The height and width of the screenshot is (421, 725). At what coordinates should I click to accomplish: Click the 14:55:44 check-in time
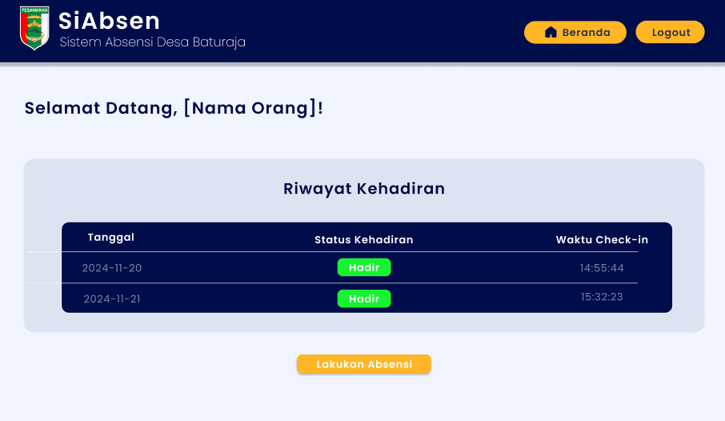coord(602,268)
